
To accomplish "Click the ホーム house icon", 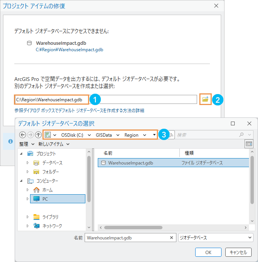I will coord(36,190).
